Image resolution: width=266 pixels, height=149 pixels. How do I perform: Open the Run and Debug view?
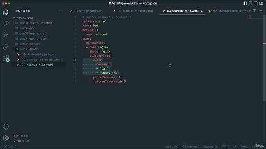[x=5, y=47]
